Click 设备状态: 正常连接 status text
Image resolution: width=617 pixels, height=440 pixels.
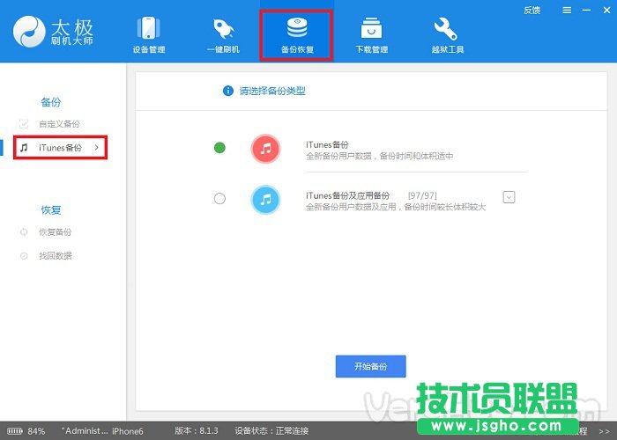click(271, 430)
